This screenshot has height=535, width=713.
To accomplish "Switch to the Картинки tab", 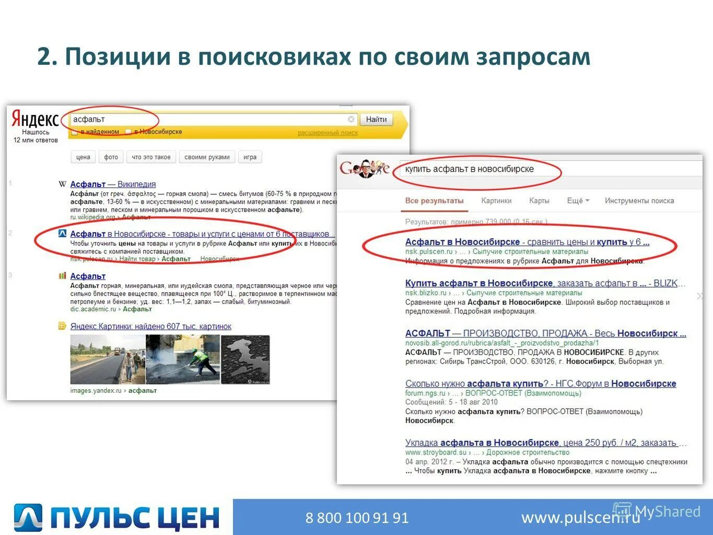I will (x=496, y=201).
